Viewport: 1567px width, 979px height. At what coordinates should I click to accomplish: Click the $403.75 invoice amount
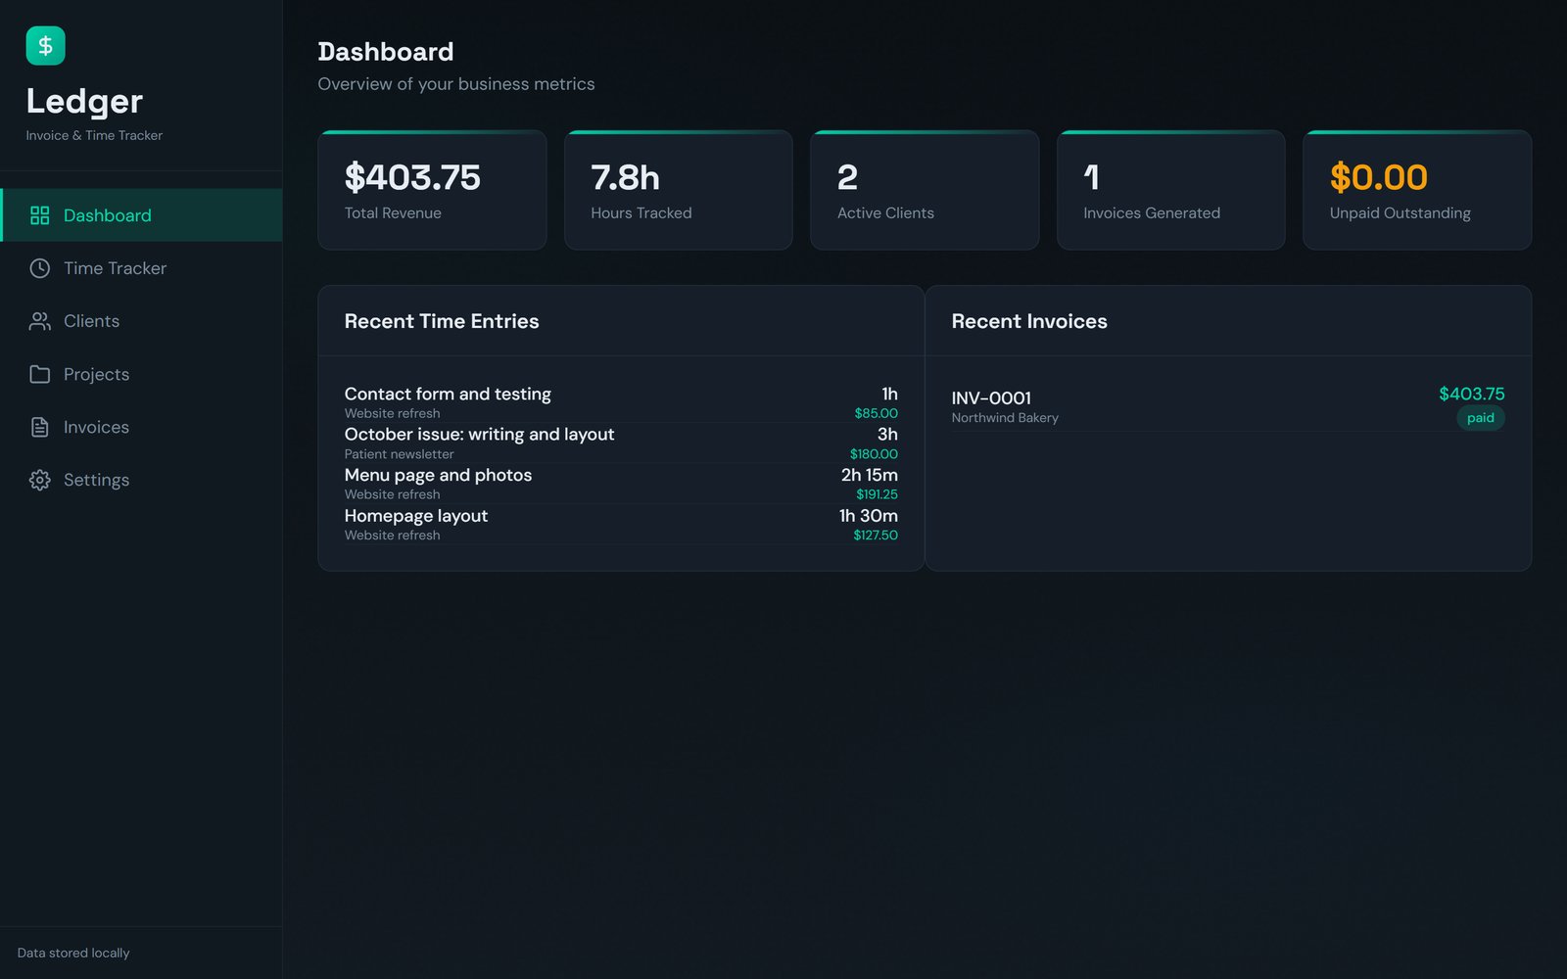1471,394
